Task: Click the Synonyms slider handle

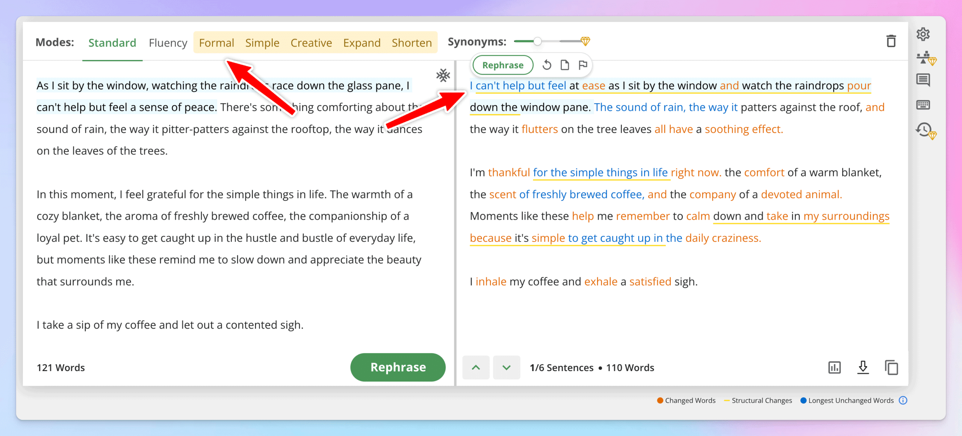Action: coord(537,41)
